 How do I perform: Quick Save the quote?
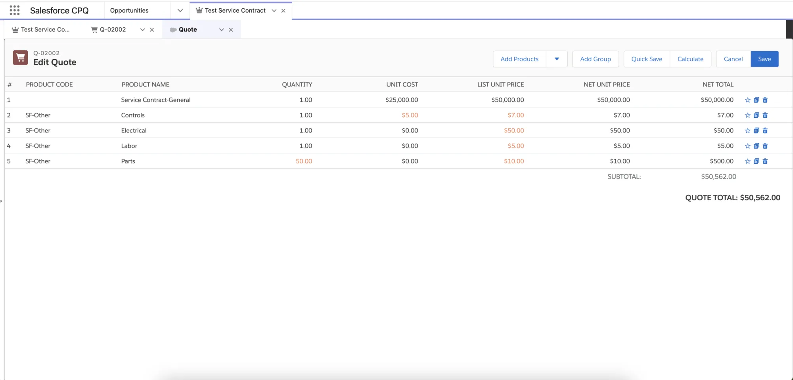(647, 59)
